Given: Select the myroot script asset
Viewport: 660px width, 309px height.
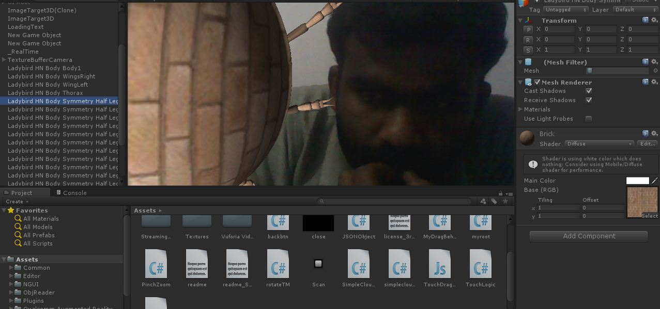Looking at the screenshot, I should (x=480, y=223).
